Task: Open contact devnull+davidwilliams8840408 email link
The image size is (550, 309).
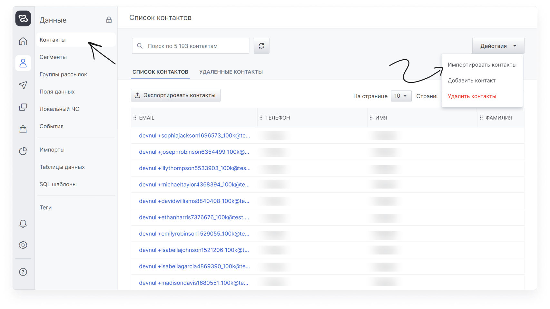Action: point(194,201)
